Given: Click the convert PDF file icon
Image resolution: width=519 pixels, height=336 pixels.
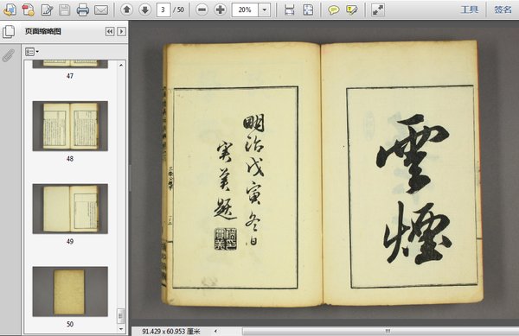Looking at the screenshot, I should click(29, 10).
